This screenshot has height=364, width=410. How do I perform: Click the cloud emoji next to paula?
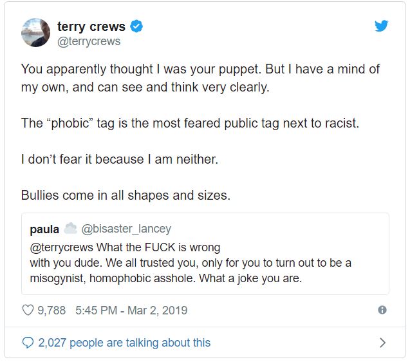pos(71,229)
